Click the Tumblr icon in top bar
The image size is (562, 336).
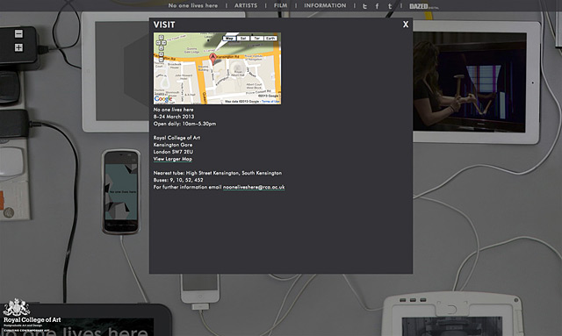click(390, 6)
